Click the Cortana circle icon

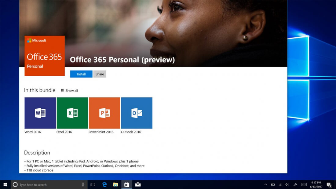pyautogui.click(x=15, y=184)
